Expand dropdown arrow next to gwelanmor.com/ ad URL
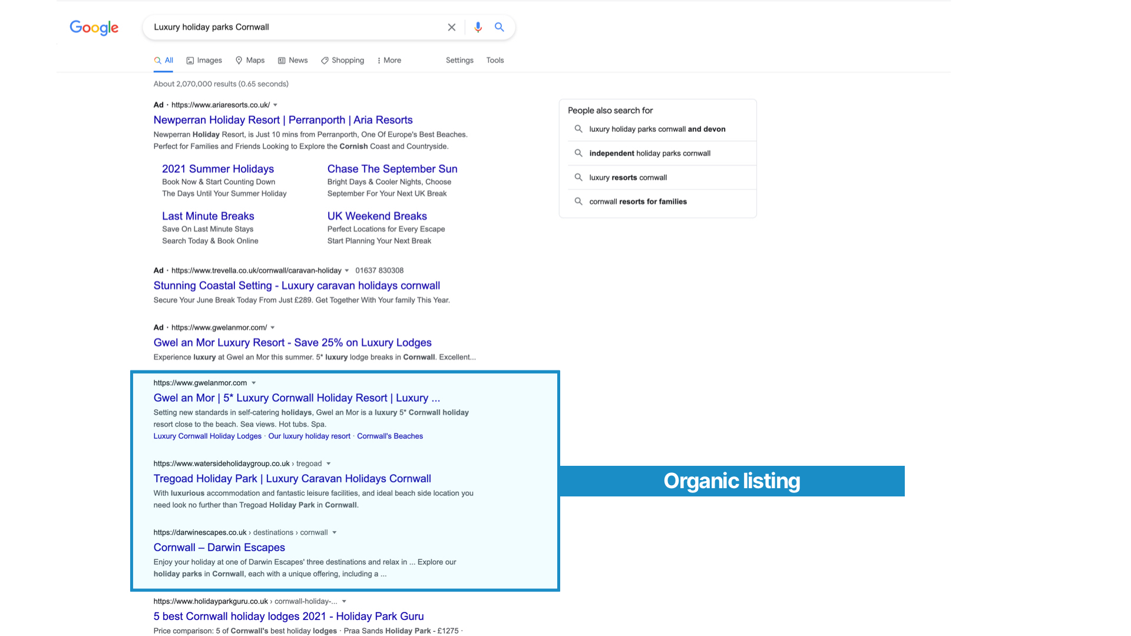The width and height of the screenshot is (1131, 636). point(273,328)
